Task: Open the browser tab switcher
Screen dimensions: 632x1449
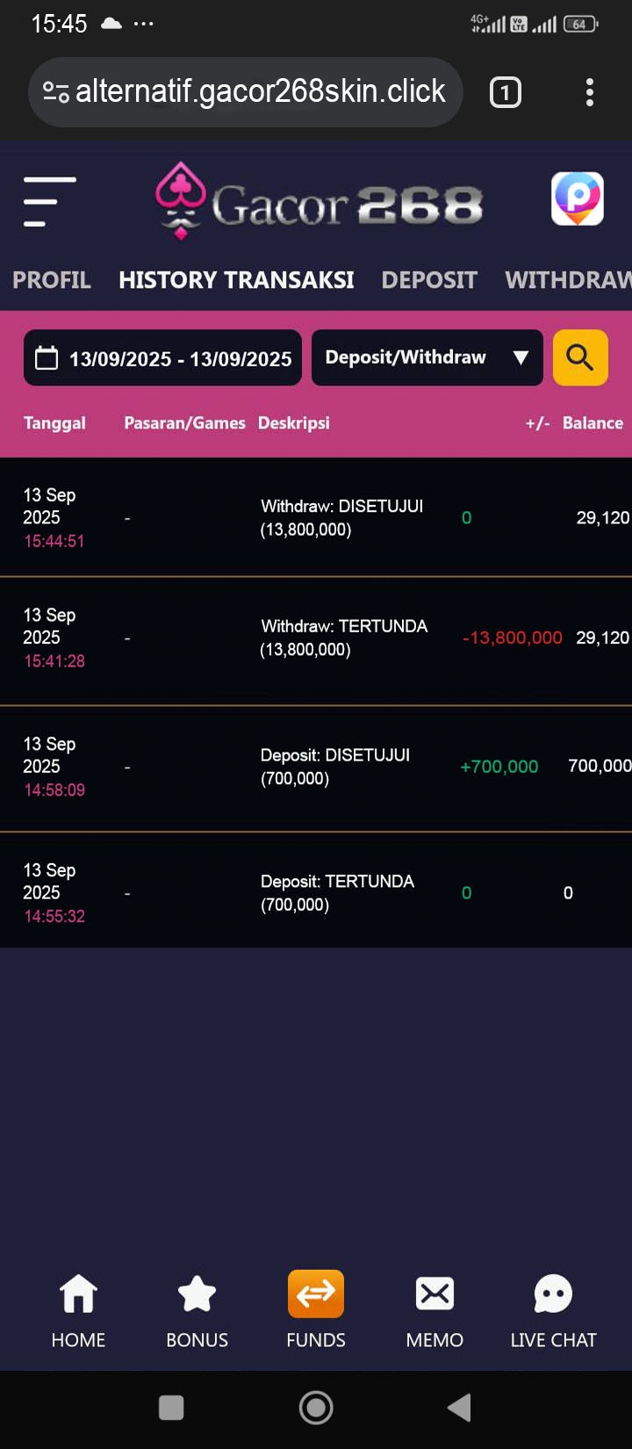Action: tap(505, 92)
